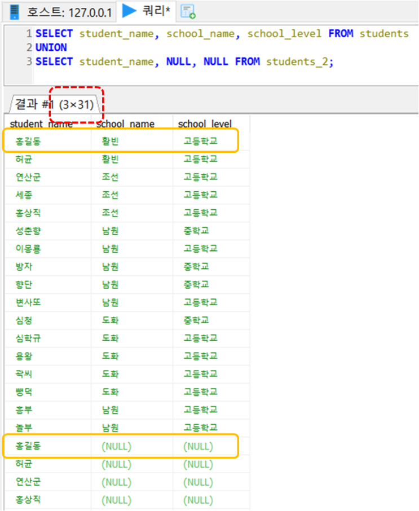Viewport: 419px width, 511px height.
Task: Click the 곽씨 student name cell
Action: point(24,374)
